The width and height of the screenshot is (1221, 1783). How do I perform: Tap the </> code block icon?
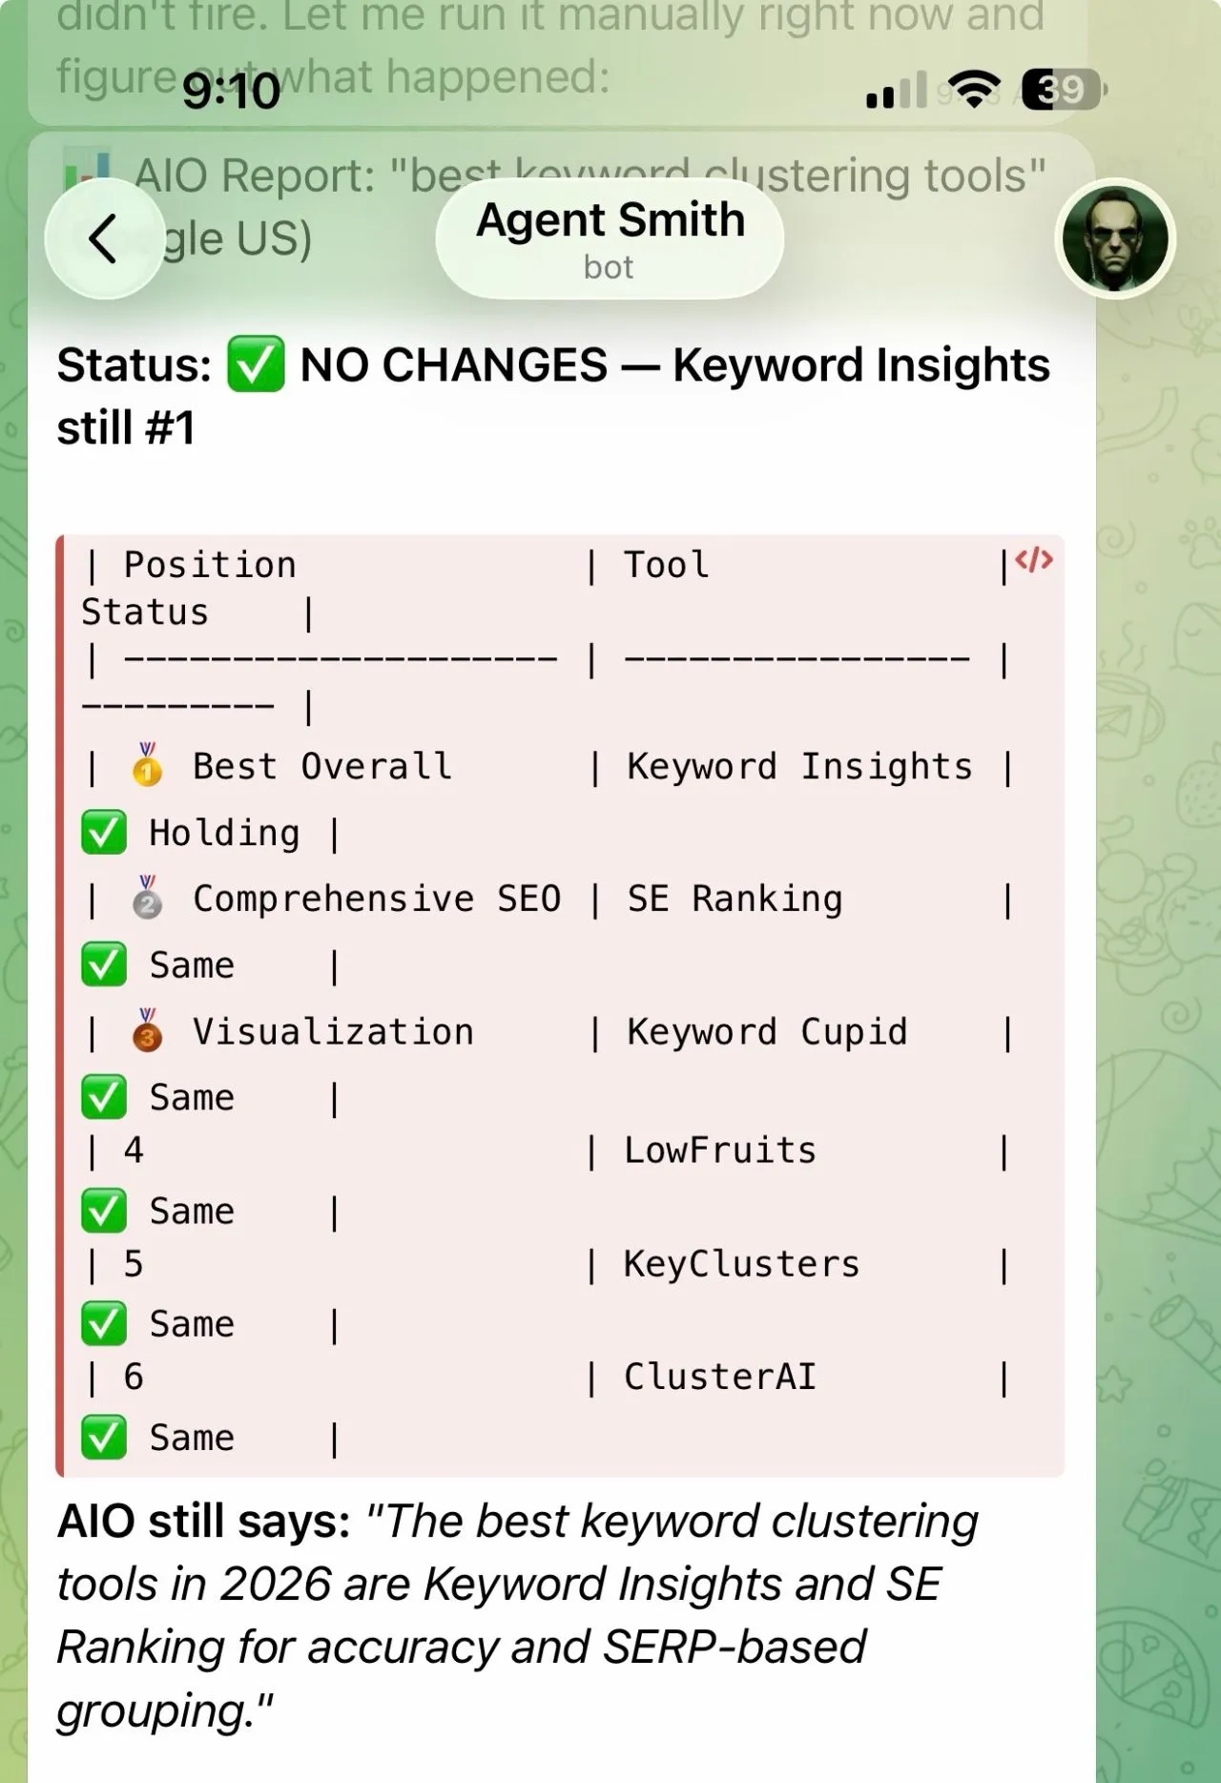[1036, 562]
